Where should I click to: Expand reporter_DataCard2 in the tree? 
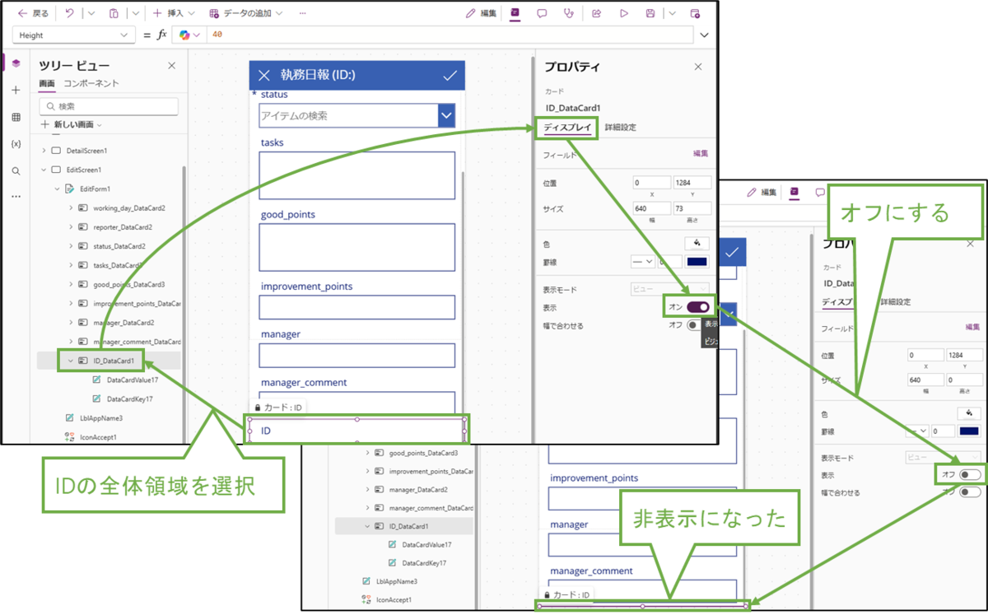[71, 227]
